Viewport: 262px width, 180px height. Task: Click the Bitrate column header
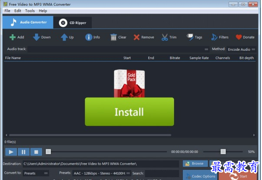click(x=175, y=58)
